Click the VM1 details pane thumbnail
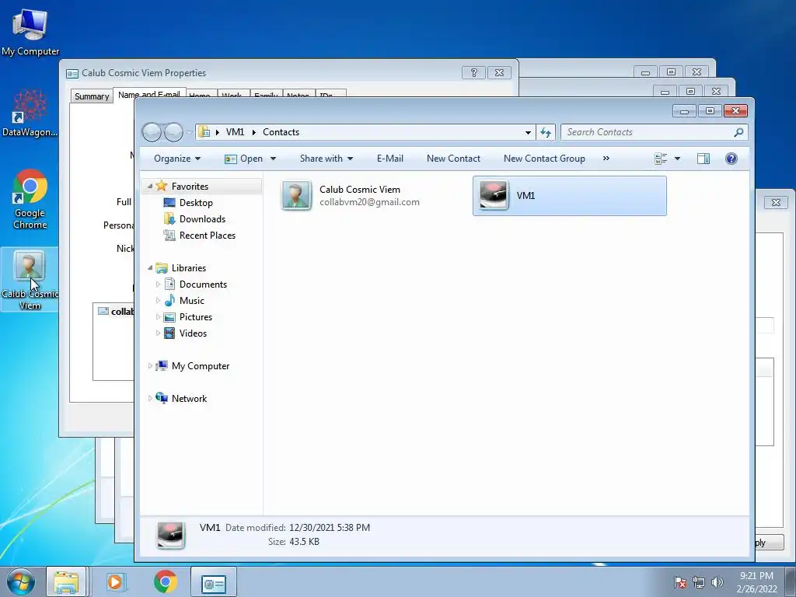796x597 pixels. coord(170,534)
